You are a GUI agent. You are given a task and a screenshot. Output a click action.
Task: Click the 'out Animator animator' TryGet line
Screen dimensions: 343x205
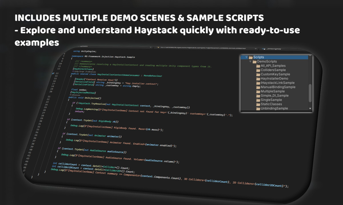pyautogui.click(x=92, y=135)
